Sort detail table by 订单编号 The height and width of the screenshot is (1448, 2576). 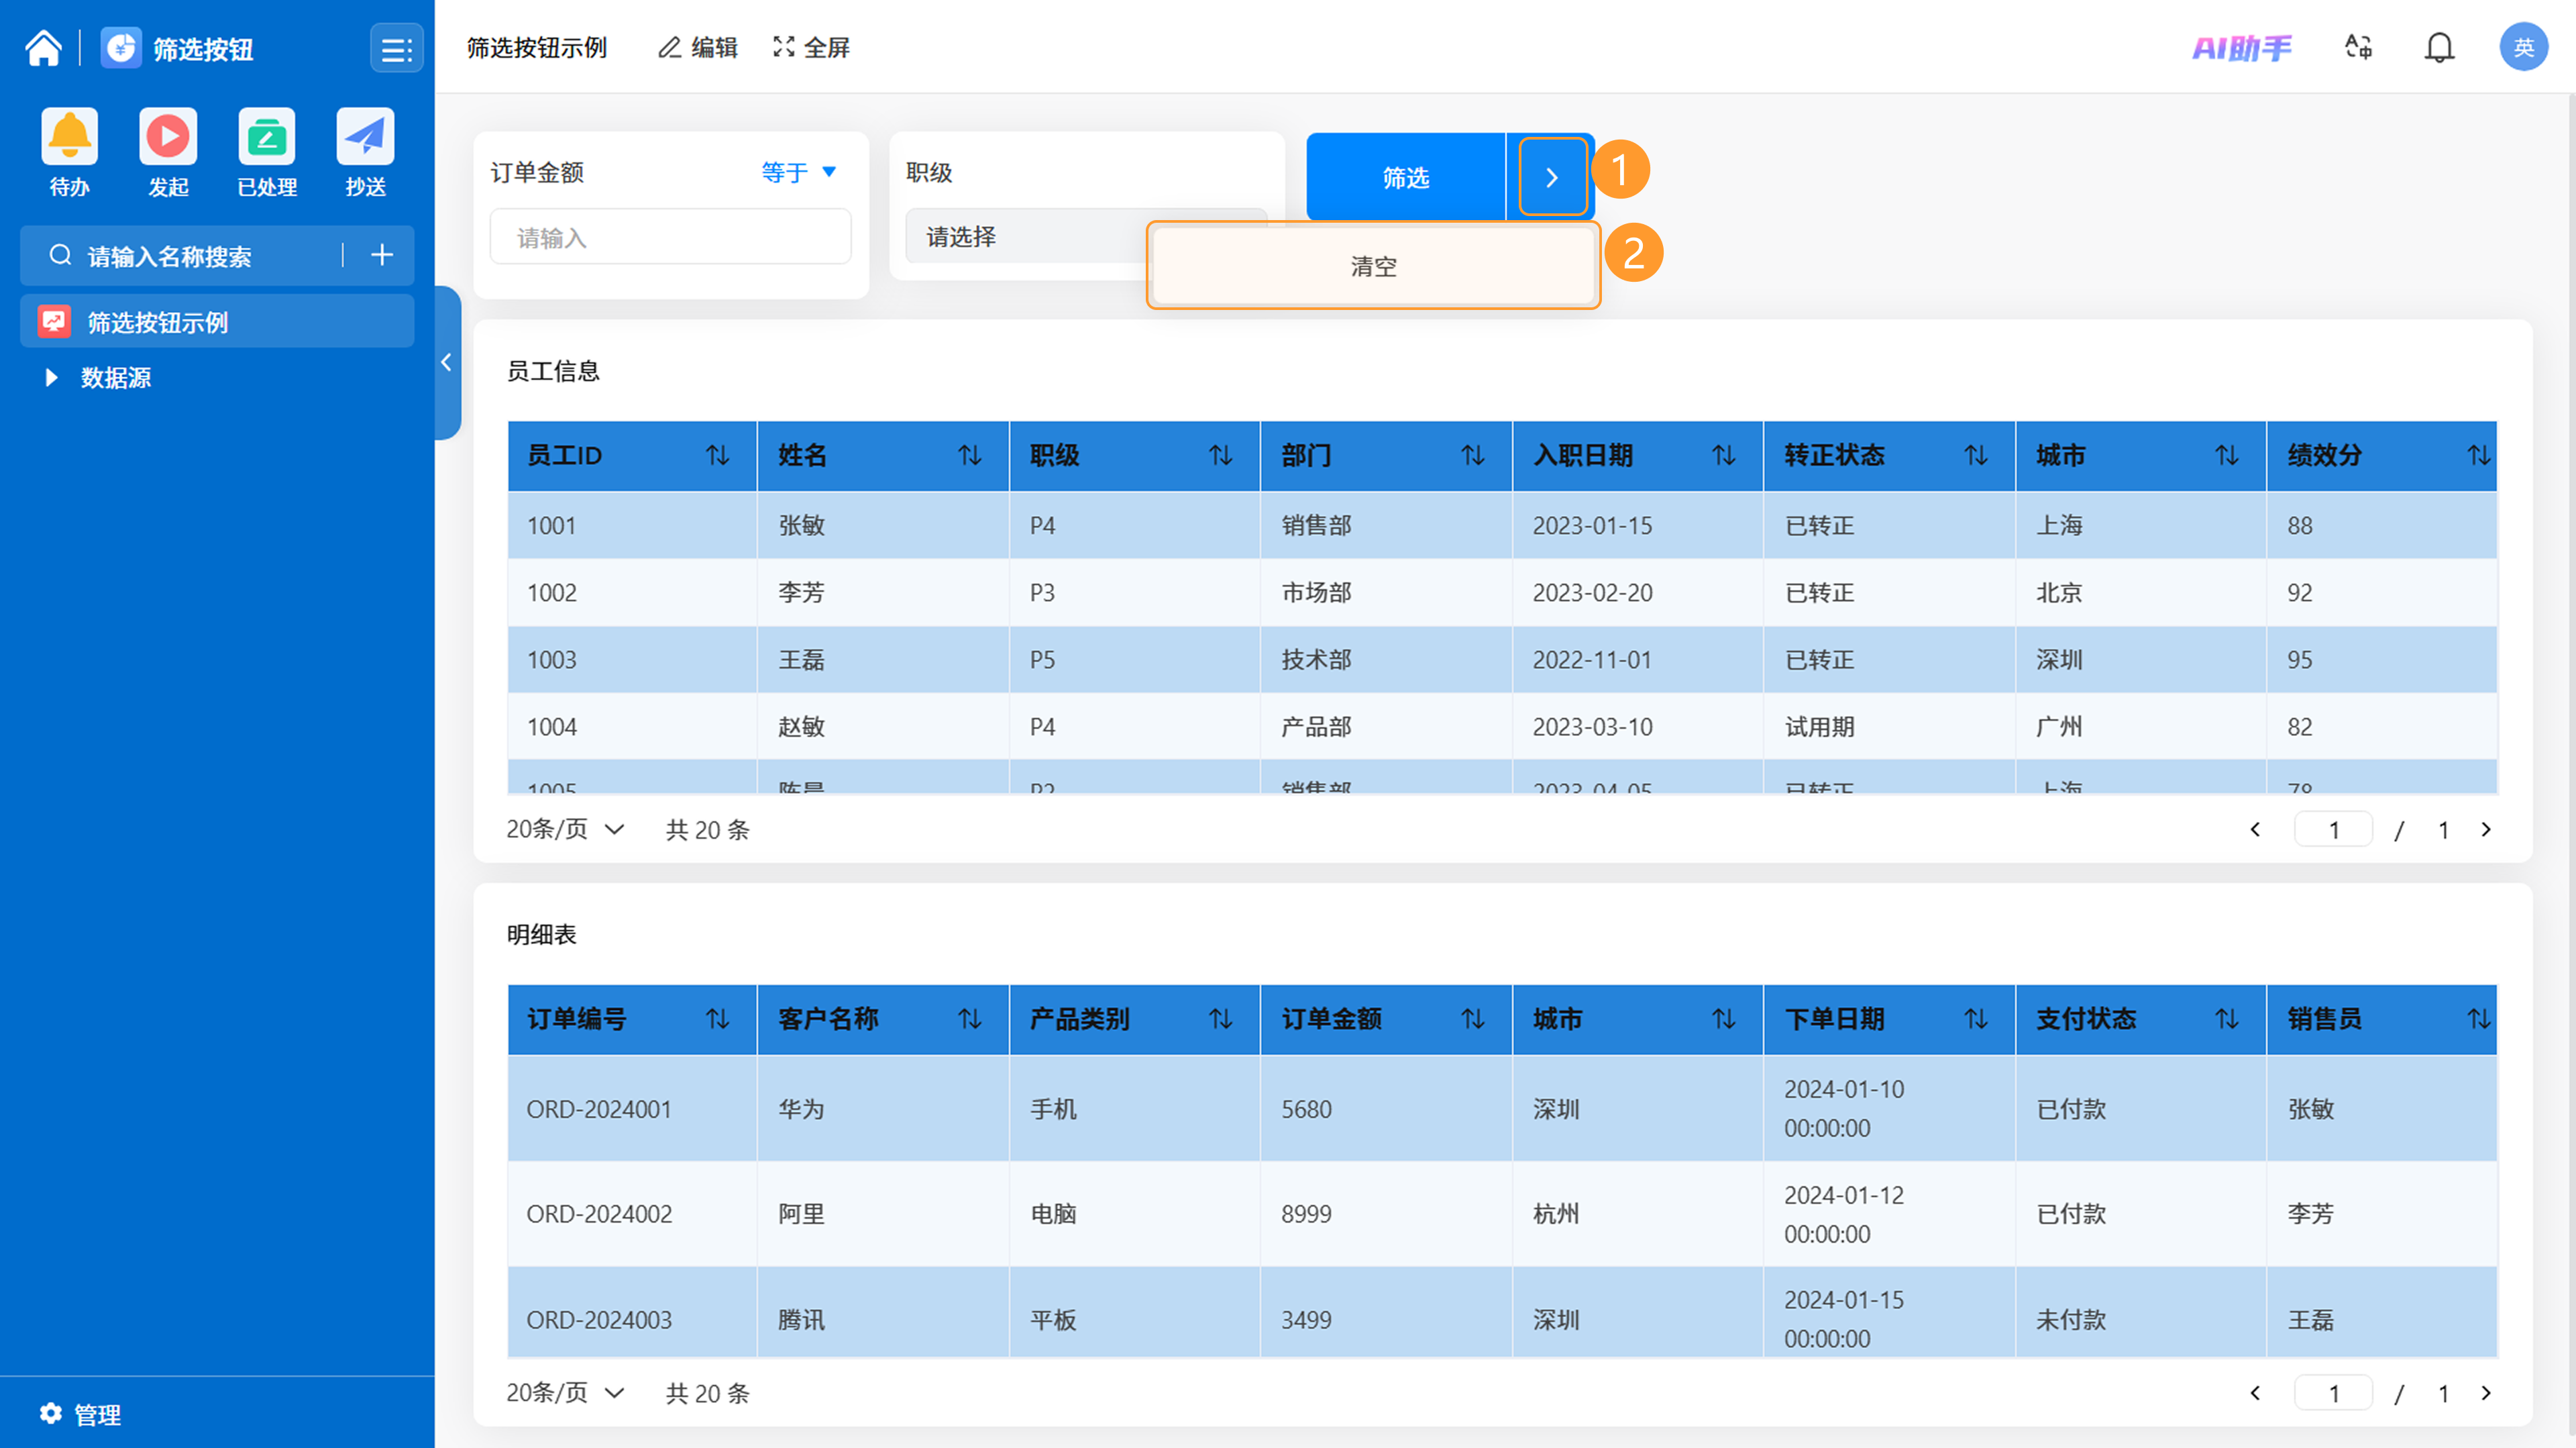[717, 1019]
